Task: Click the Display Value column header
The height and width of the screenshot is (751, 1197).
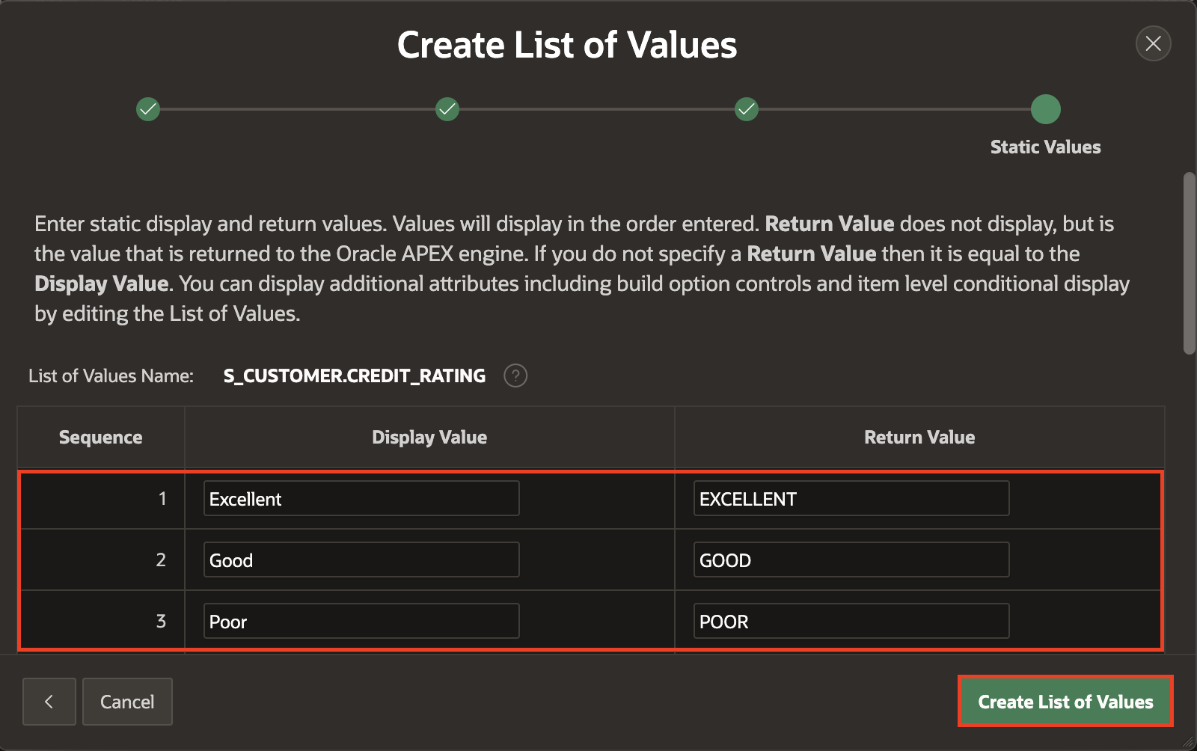Action: [429, 438]
